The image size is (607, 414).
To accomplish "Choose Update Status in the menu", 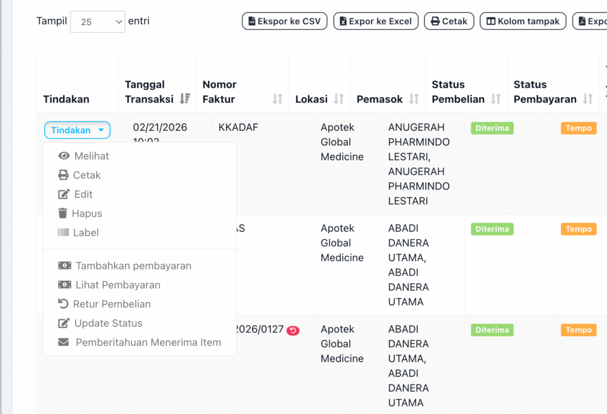I will point(108,323).
